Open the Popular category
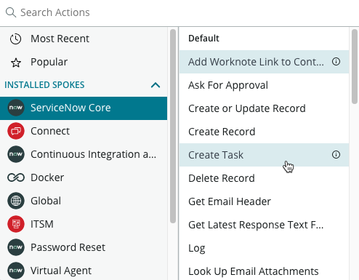Viewport: 359px width, 280px height. pyautogui.click(x=84, y=62)
